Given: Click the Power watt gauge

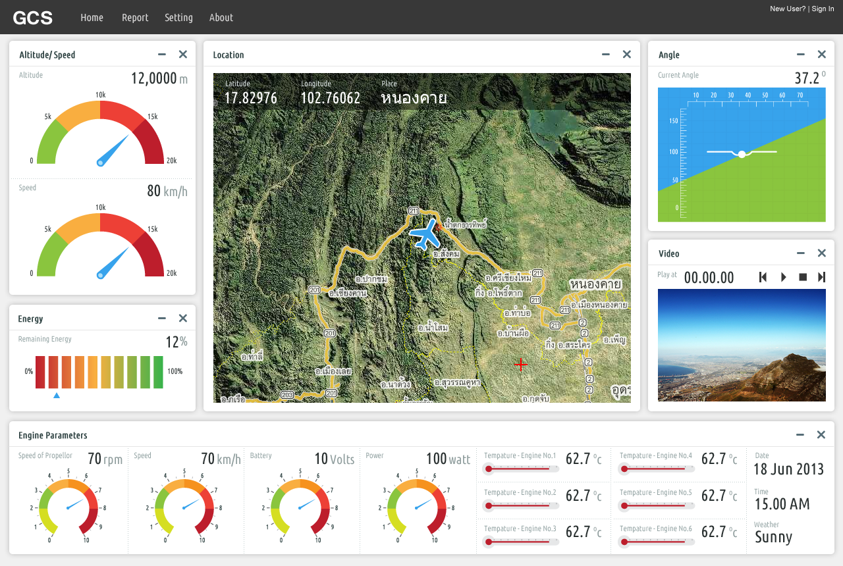Looking at the screenshot, I should (x=416, y=507).
